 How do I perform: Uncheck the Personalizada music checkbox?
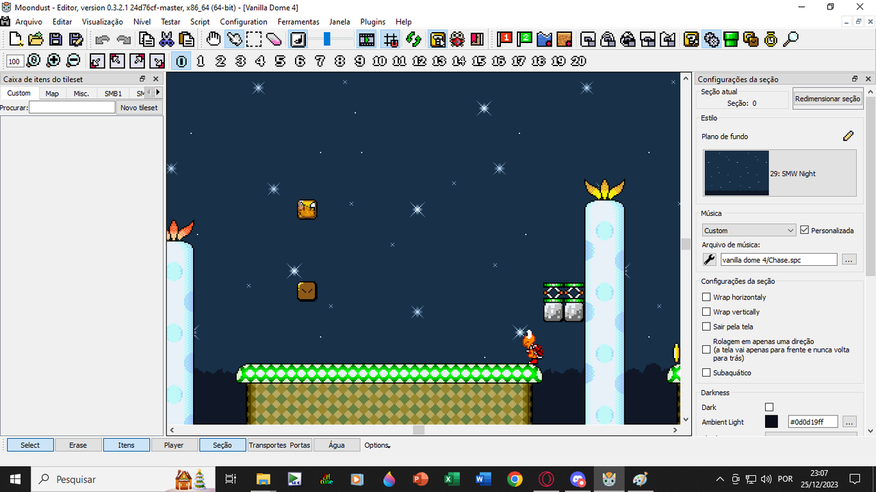[805, 230]
